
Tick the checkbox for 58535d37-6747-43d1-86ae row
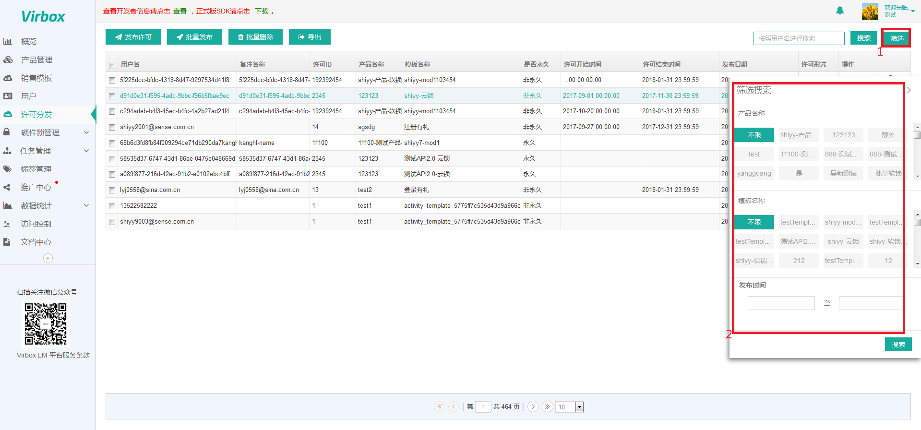click(x=112, y=159)
